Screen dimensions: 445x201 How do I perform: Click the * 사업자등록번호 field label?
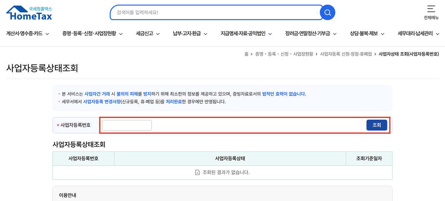pos(73,125)
